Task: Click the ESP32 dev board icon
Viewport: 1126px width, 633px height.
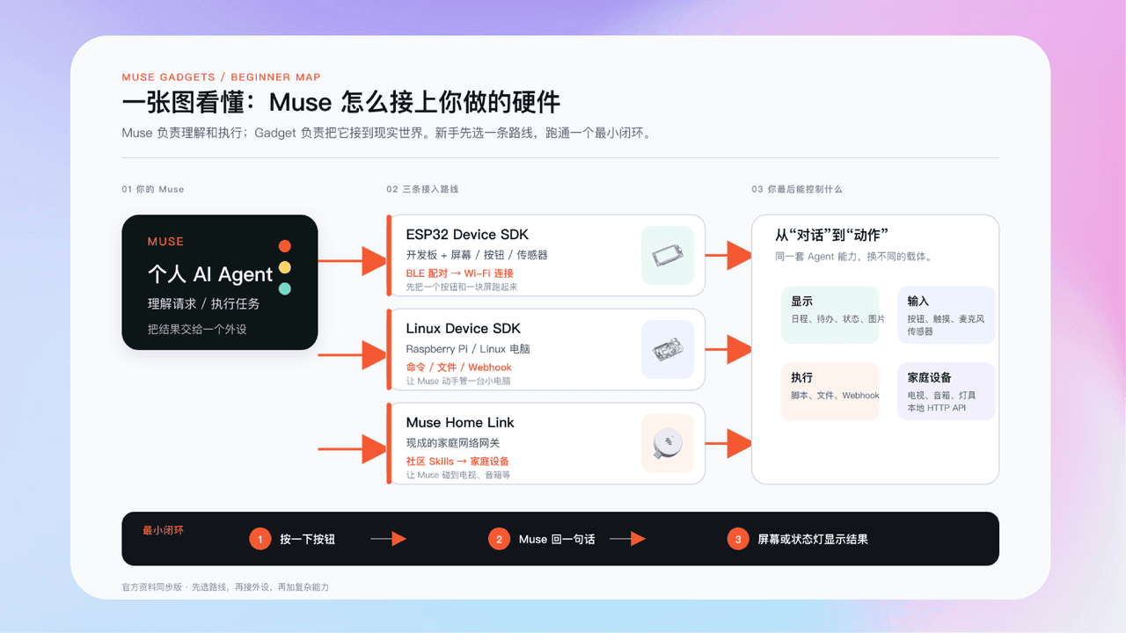Action: coord(668,256)
